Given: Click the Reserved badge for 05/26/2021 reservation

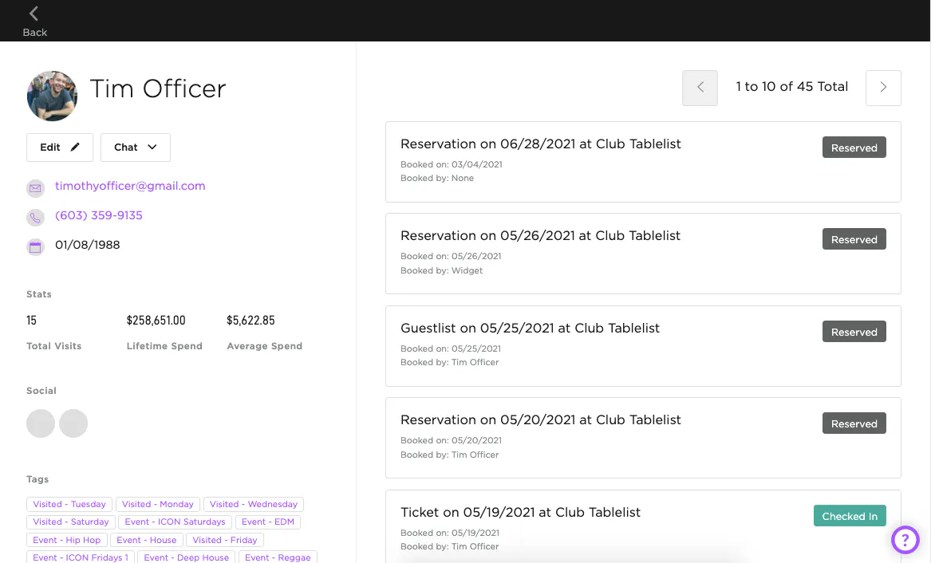Looking at the screenshot, I should tap(854, 239).
